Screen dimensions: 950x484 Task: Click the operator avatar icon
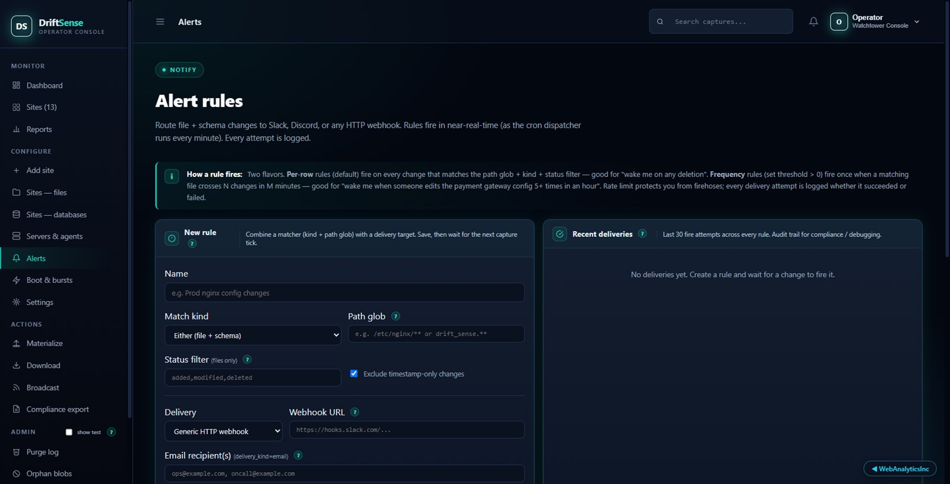(839, 22)
